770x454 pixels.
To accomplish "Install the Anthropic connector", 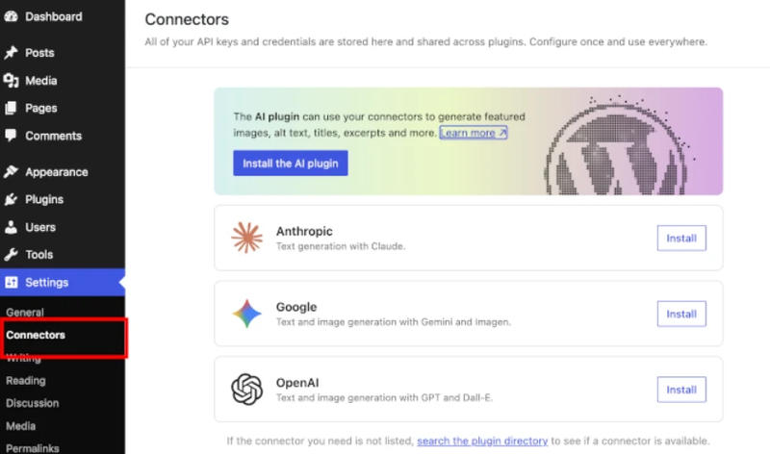I will tap(681, 238).
